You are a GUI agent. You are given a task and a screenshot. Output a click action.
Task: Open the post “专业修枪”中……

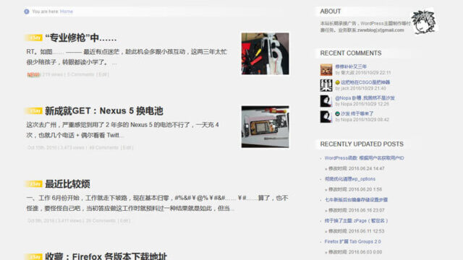coord(80,38)
